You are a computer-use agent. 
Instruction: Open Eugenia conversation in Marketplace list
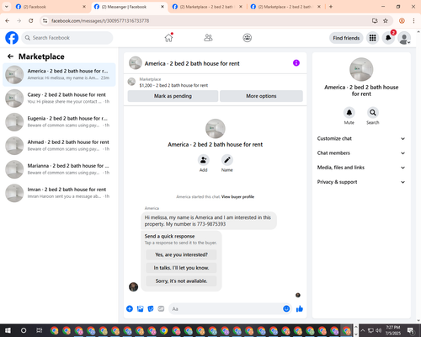coord(59,122)
